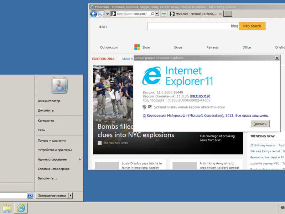Click Internet Explorer taskbar icon
The image size is (285, 214).
pyautogui.click(x=21, y=208)
